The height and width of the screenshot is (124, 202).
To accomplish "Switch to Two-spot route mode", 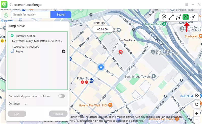I will point(171,17).
